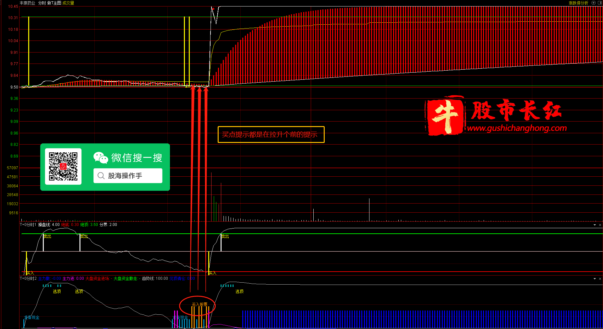
Task: Click the T+0分时2 indicator name
Action: [28, 278]
